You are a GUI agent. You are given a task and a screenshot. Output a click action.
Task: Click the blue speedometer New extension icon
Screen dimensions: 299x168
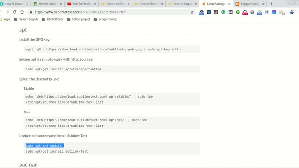pos(201,13)
